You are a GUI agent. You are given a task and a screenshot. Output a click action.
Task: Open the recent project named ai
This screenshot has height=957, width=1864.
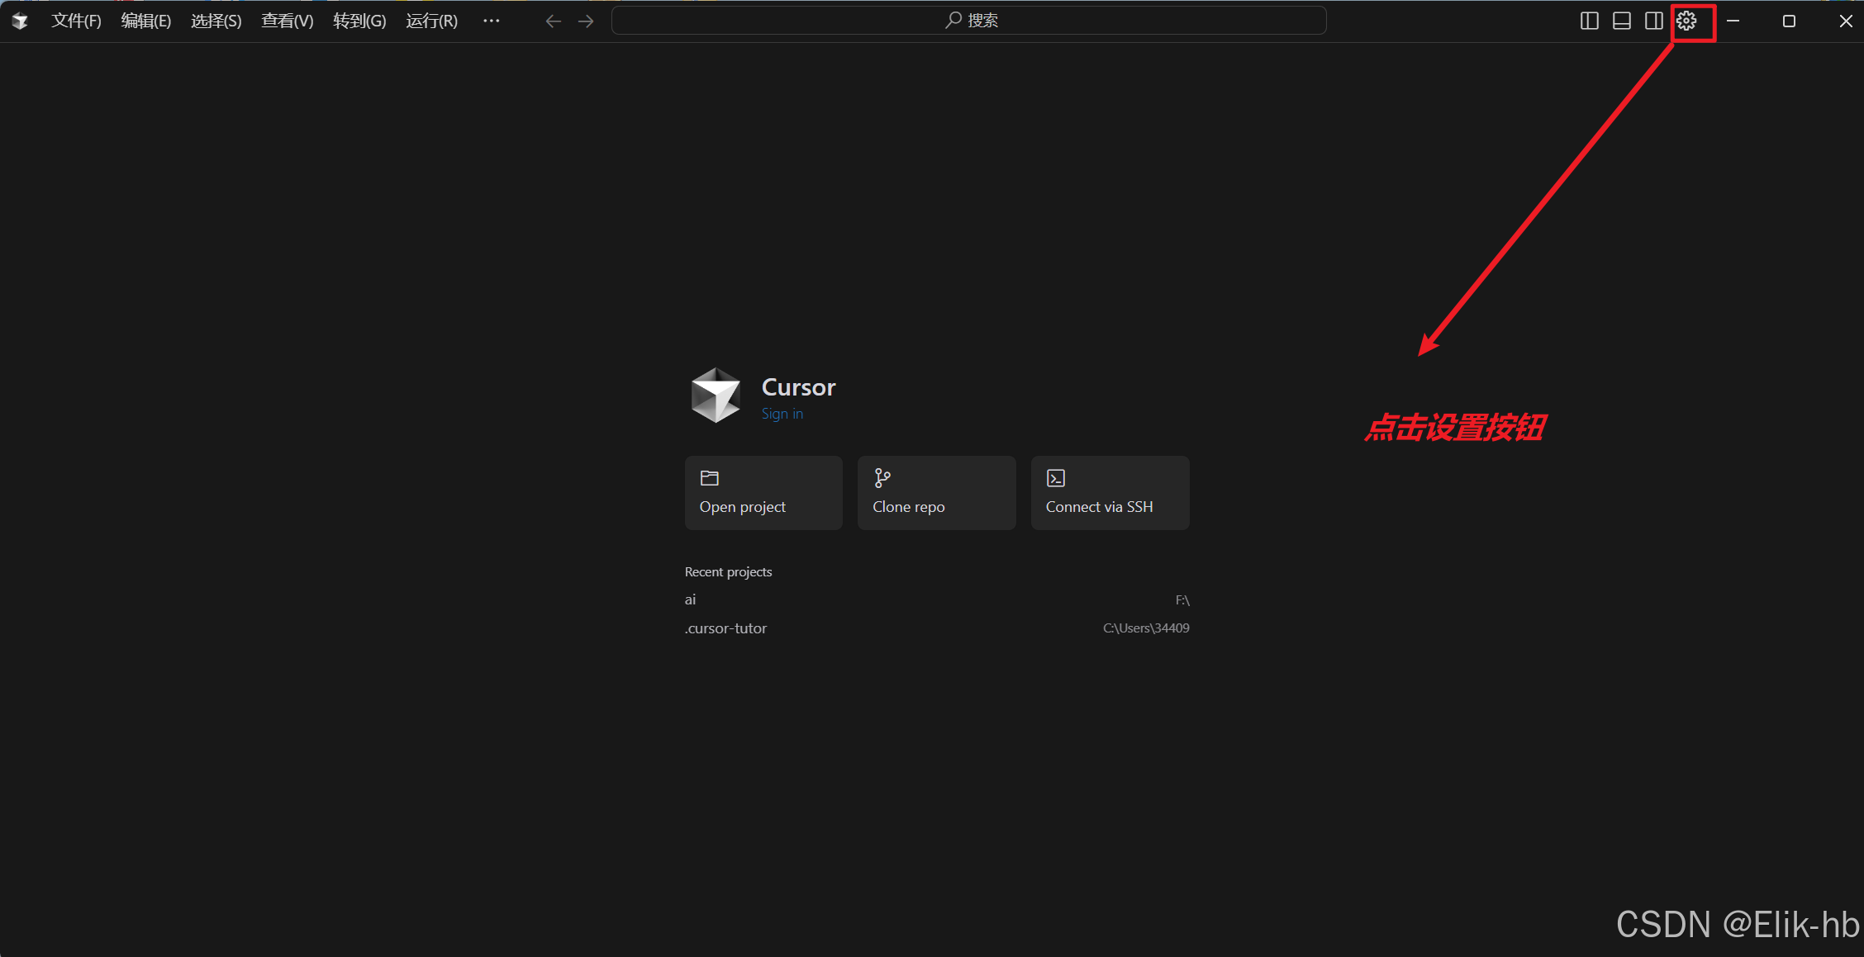pyautogui.click(x=691, y=599)
